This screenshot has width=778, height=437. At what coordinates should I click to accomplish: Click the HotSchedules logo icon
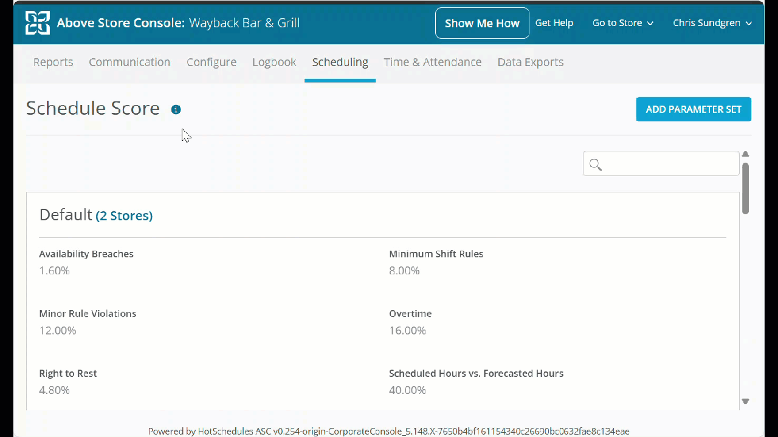(x=38, y=23)
